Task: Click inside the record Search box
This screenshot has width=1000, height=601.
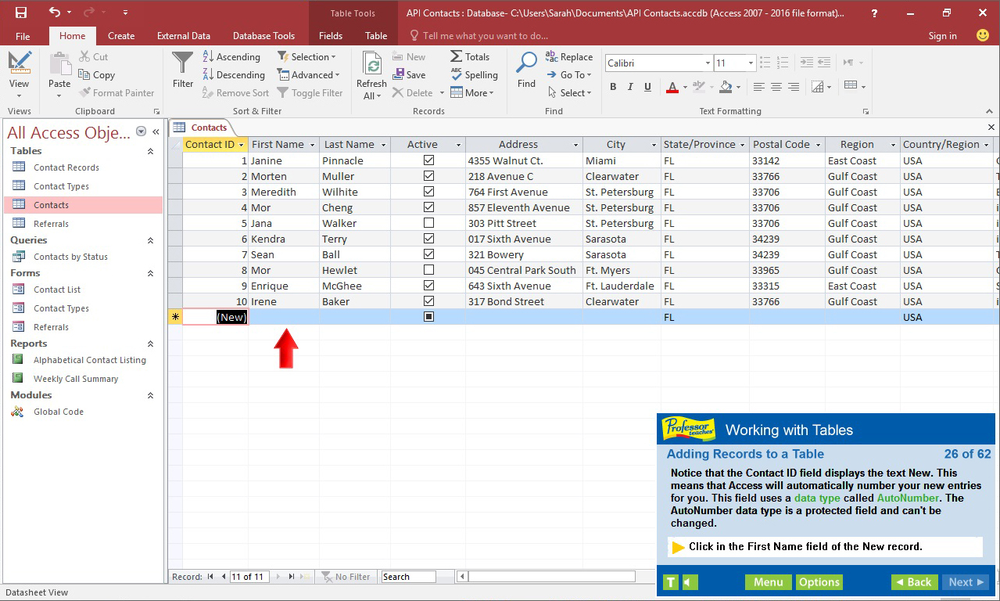Action: pyautogui.click(x=409, y=577)
